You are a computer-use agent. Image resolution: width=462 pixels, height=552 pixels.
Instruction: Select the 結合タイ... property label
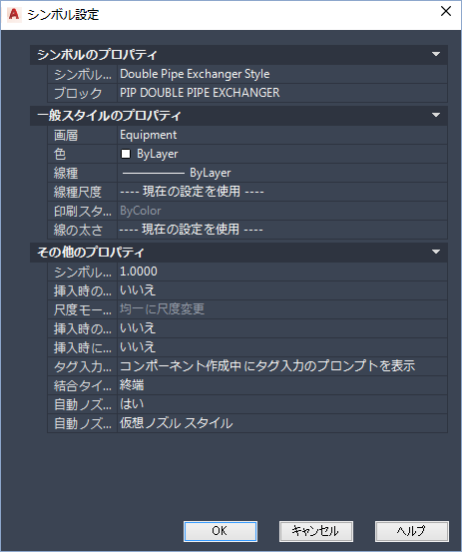pos(83,386)
